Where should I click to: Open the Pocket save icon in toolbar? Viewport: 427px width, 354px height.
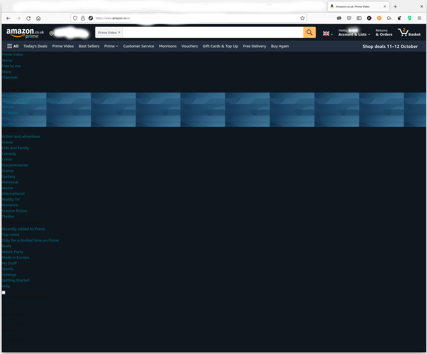pos(349,18)
